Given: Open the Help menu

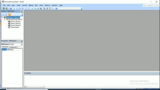Looking at the screenshot, I should pyautogui.click(x=61, y=5).
